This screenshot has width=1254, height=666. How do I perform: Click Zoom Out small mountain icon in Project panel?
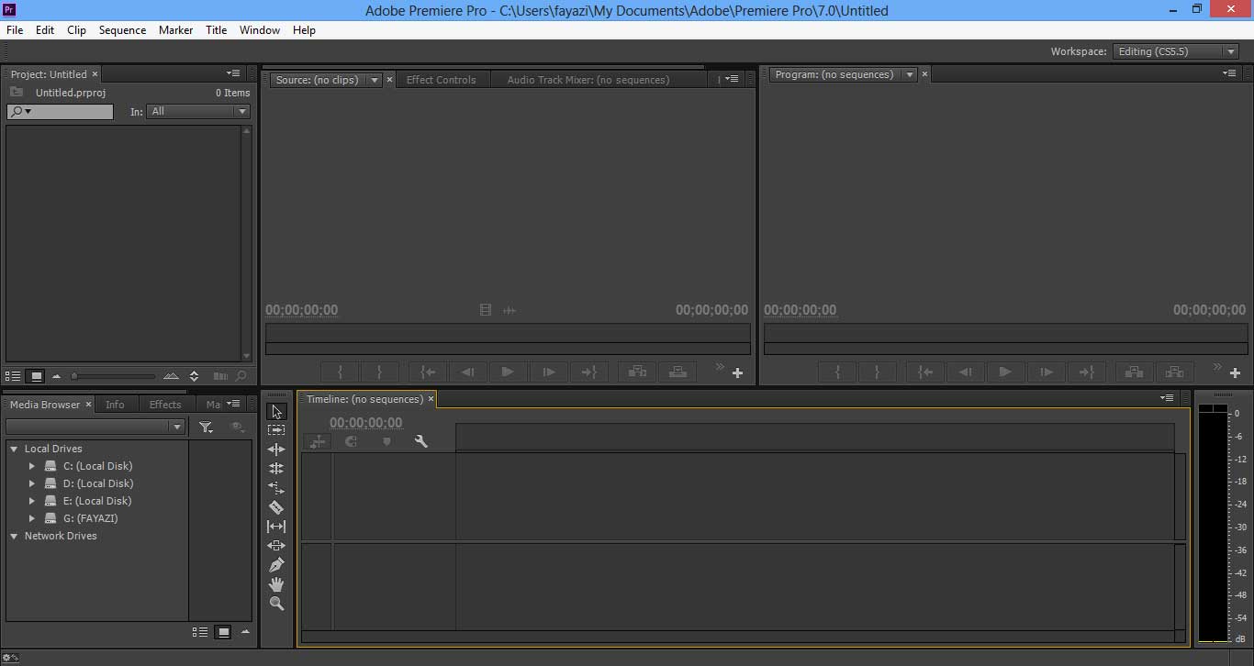click(x=57, y=376)
